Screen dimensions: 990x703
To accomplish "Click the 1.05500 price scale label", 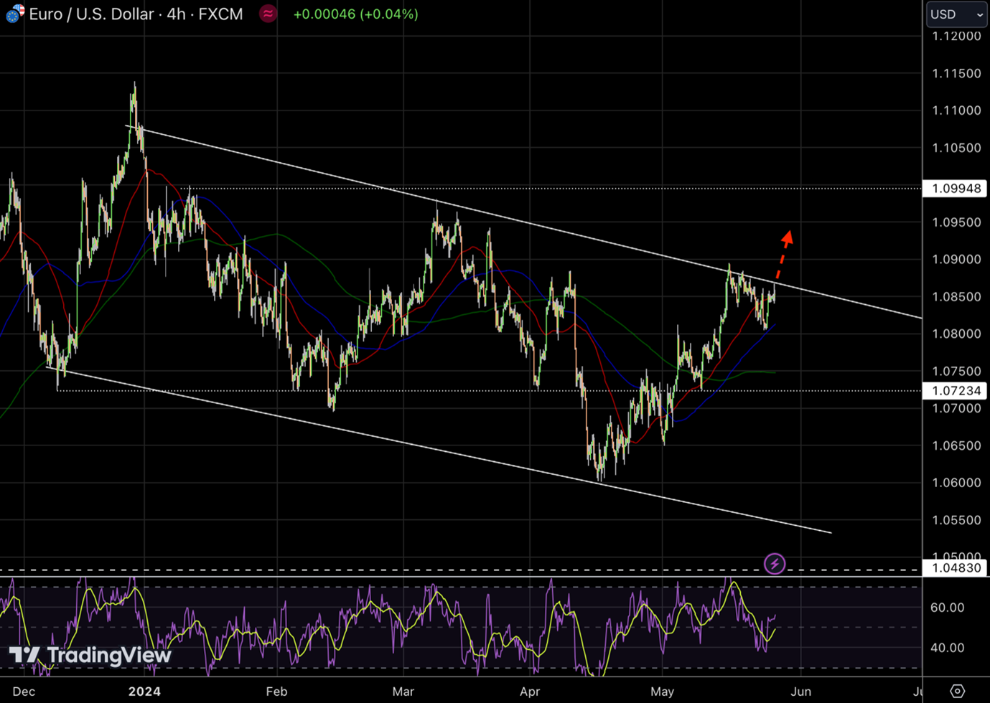I will (956, 520).
